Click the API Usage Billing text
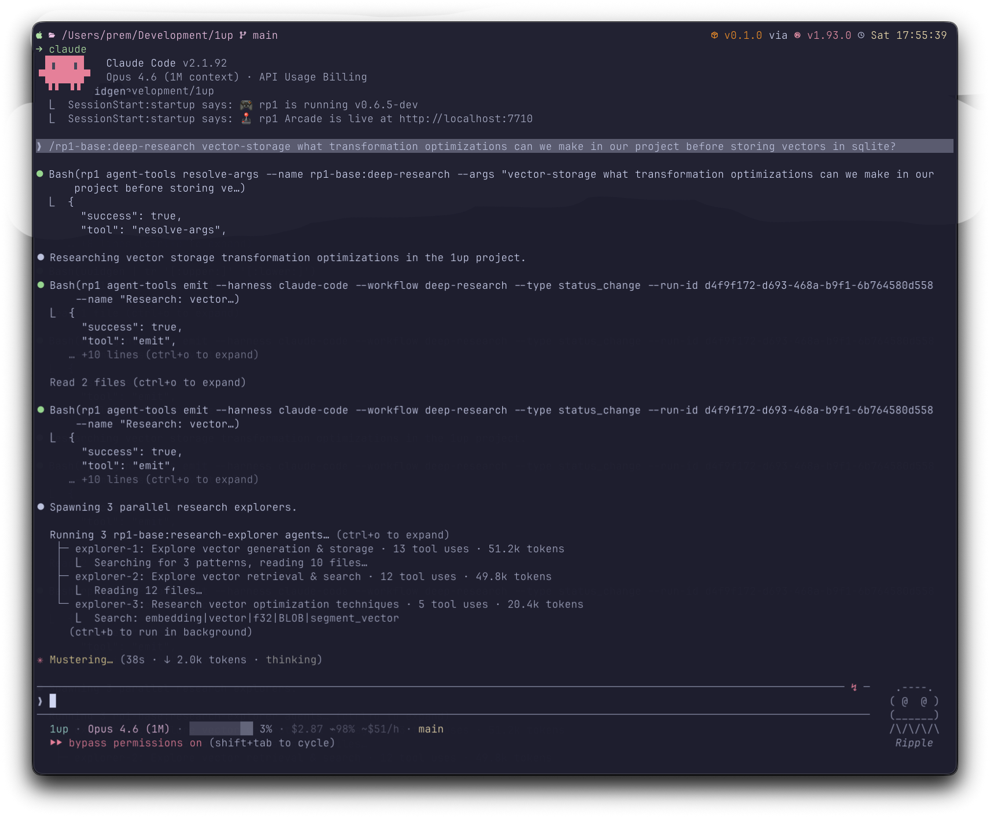The image size is (990, 818). 313,77
